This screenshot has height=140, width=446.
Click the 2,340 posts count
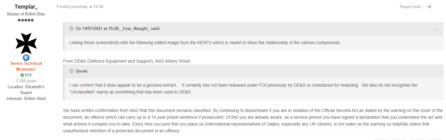tap(26, 81)
